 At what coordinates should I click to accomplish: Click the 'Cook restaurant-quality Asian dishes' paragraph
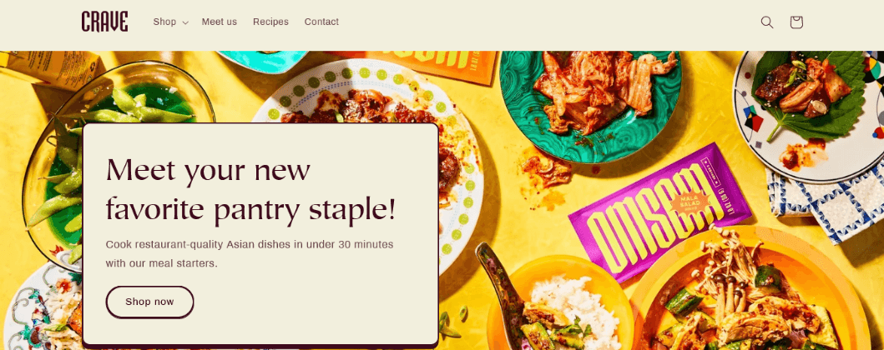(x=250, y=254)
